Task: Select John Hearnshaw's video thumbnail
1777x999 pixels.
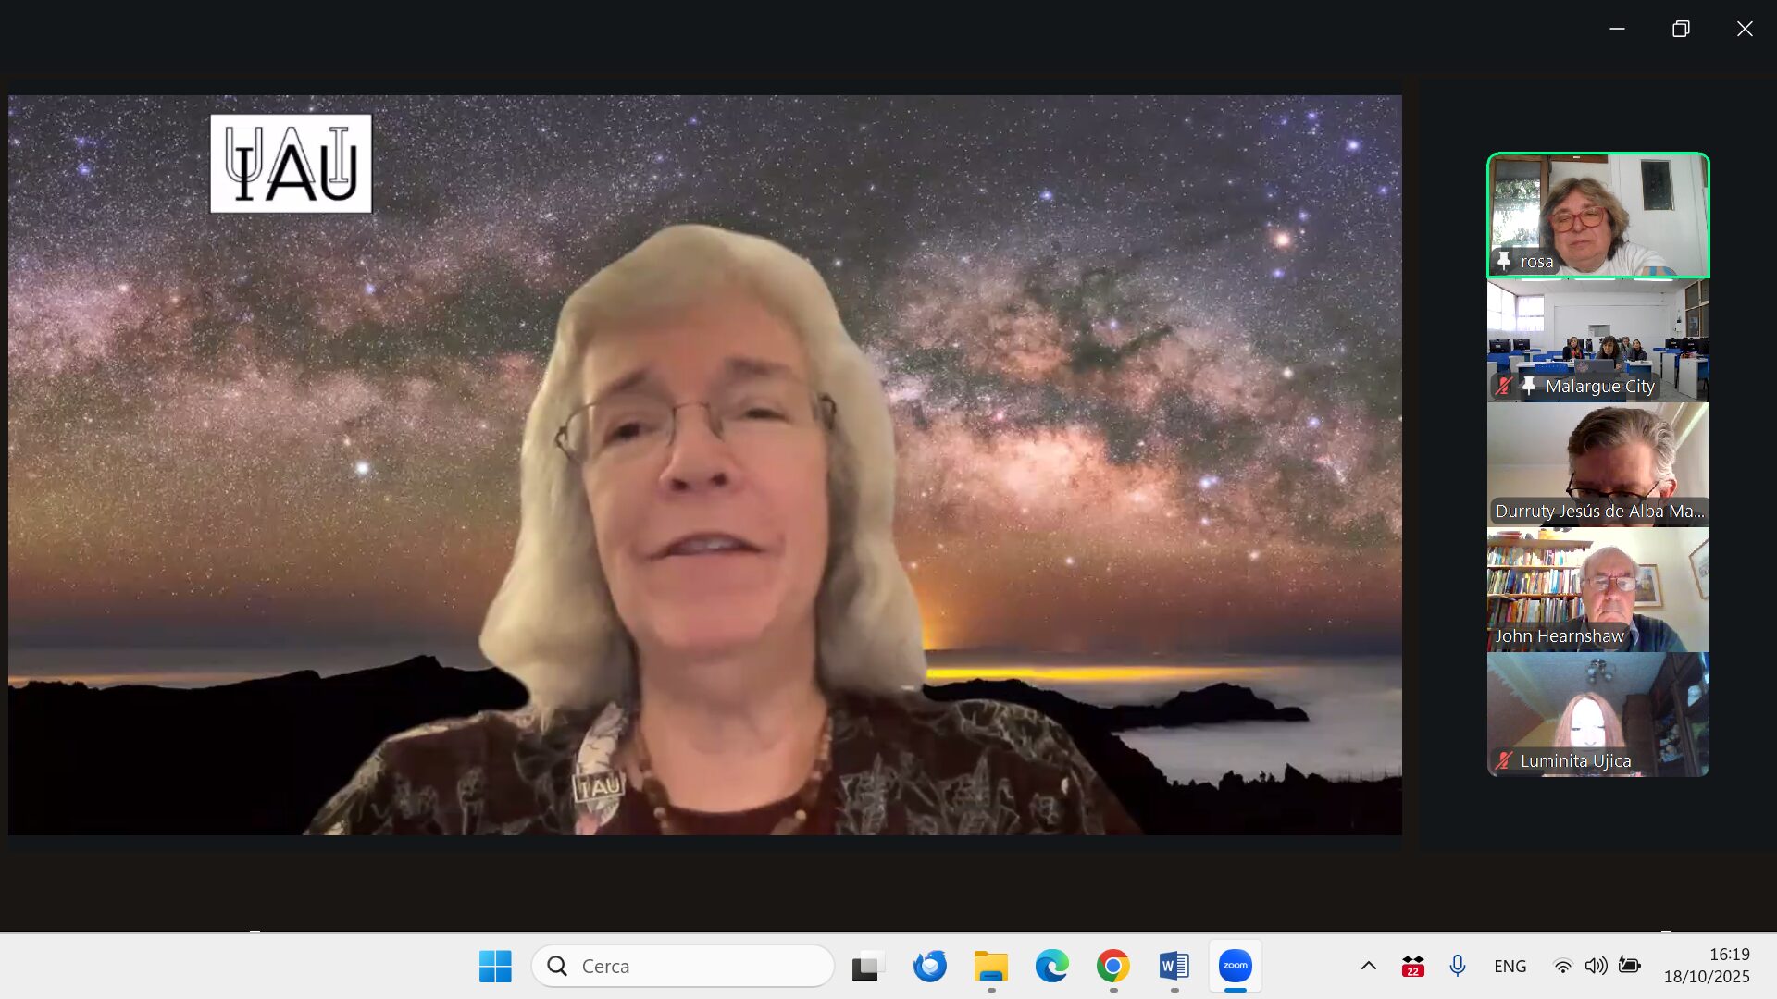Action: click(1597, 589)
